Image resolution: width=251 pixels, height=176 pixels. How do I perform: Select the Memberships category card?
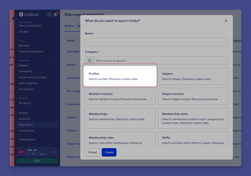click(x=120, y=118)
